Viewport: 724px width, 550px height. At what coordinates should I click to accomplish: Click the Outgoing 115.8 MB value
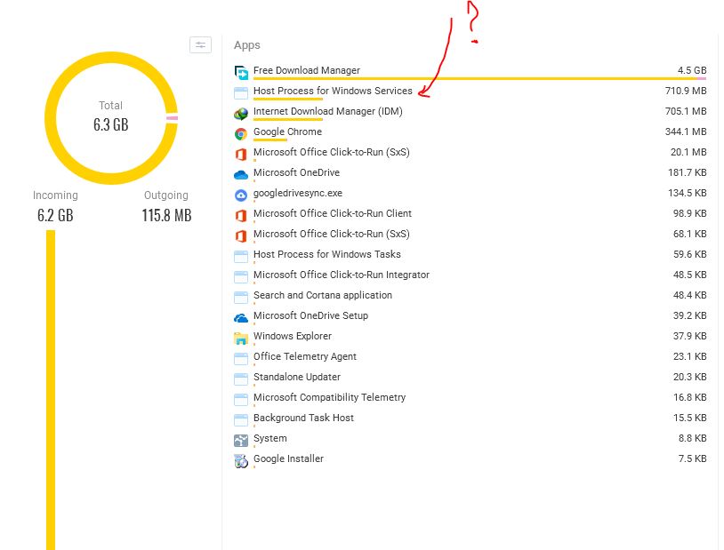[x=166, y=215]
